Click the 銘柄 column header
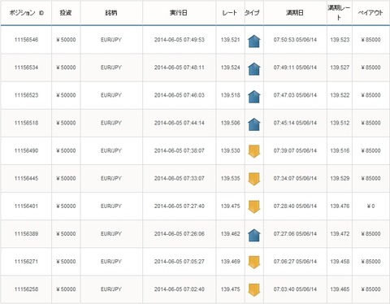 [111, 13]
